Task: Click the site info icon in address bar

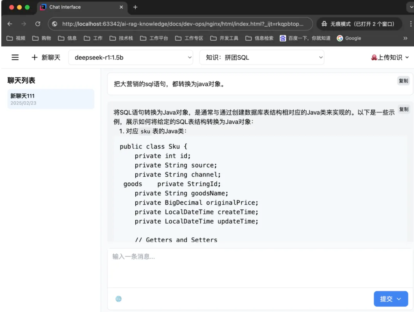Action: (x=55, y=24)
